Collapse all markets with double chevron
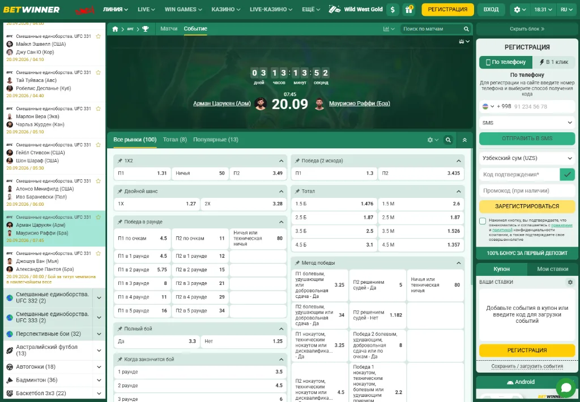Screen dimensions: 580x402 click(464, 140)
